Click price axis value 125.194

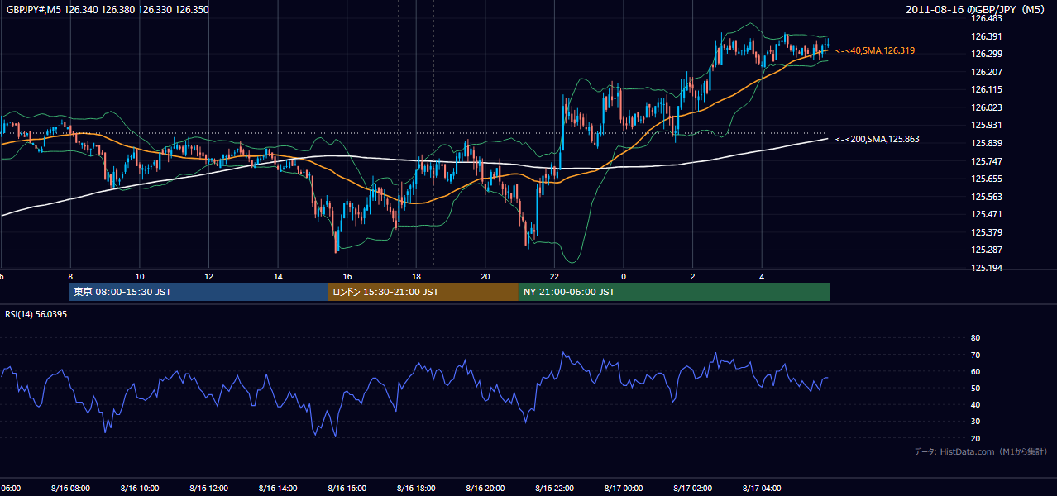point(987,268)
